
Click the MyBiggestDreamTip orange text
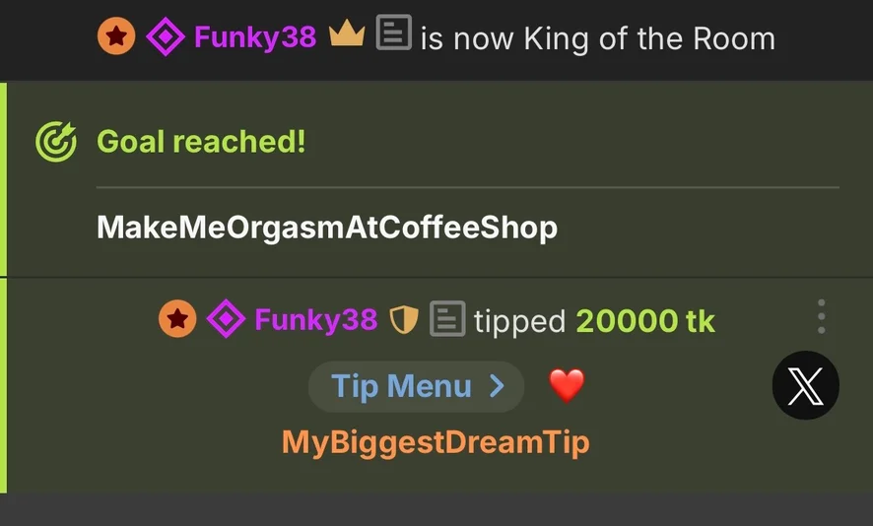tap(436, 443)
